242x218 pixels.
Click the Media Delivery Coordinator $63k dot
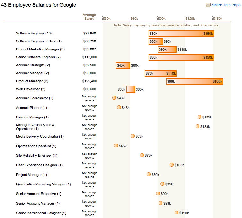133,136
